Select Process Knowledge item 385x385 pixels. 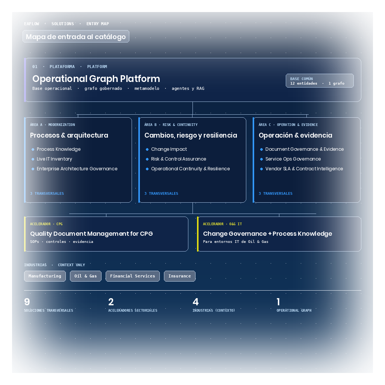[x=59, y=149]
